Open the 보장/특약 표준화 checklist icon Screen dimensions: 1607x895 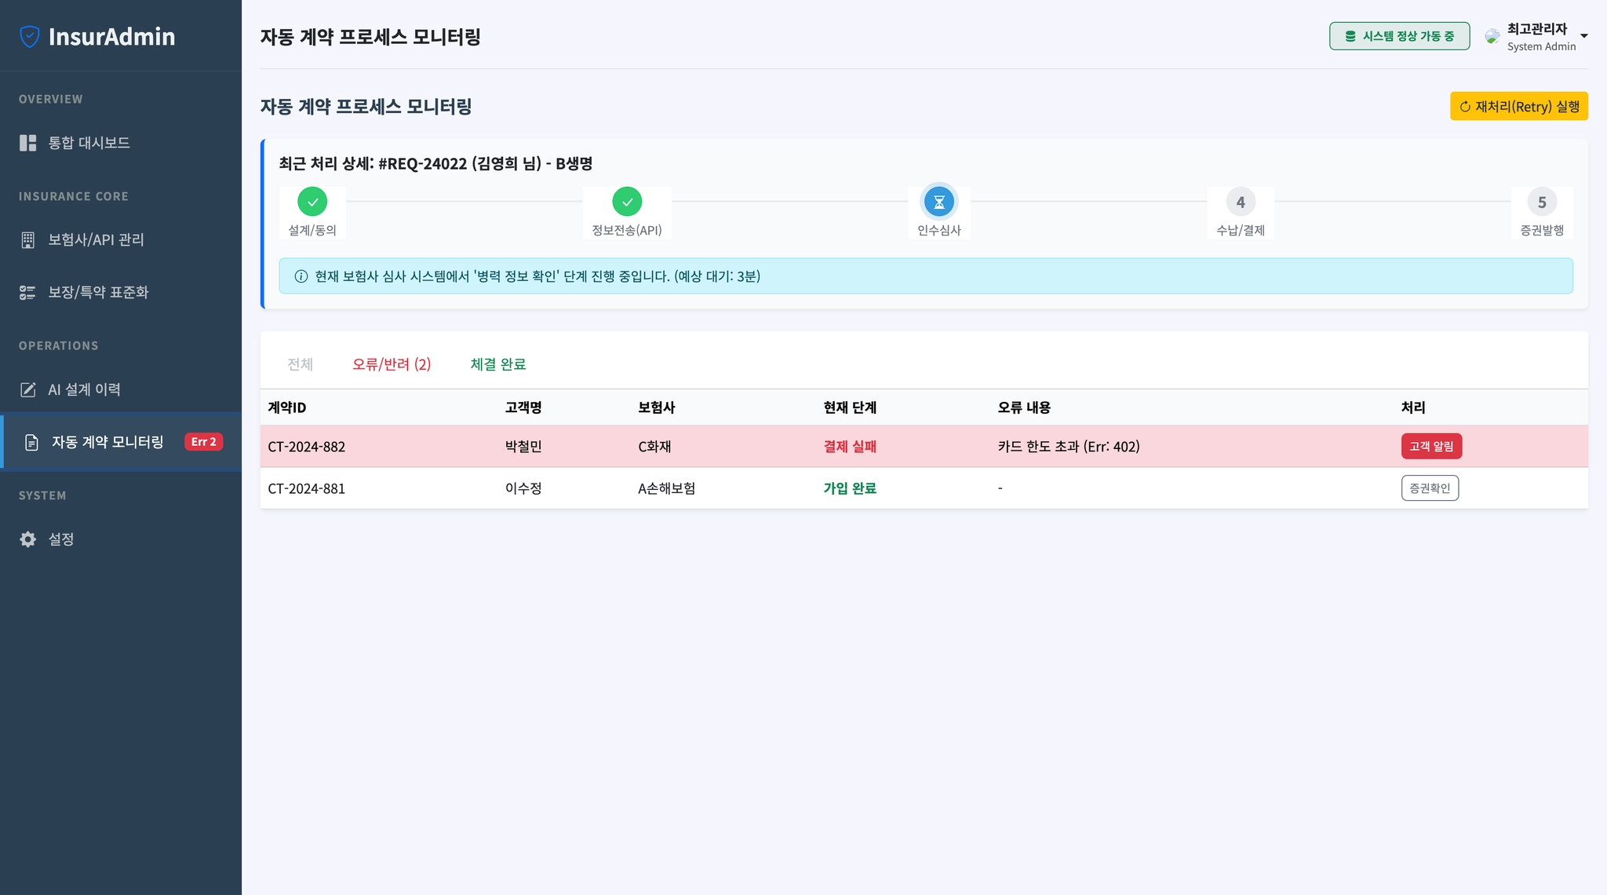[28, 293]
